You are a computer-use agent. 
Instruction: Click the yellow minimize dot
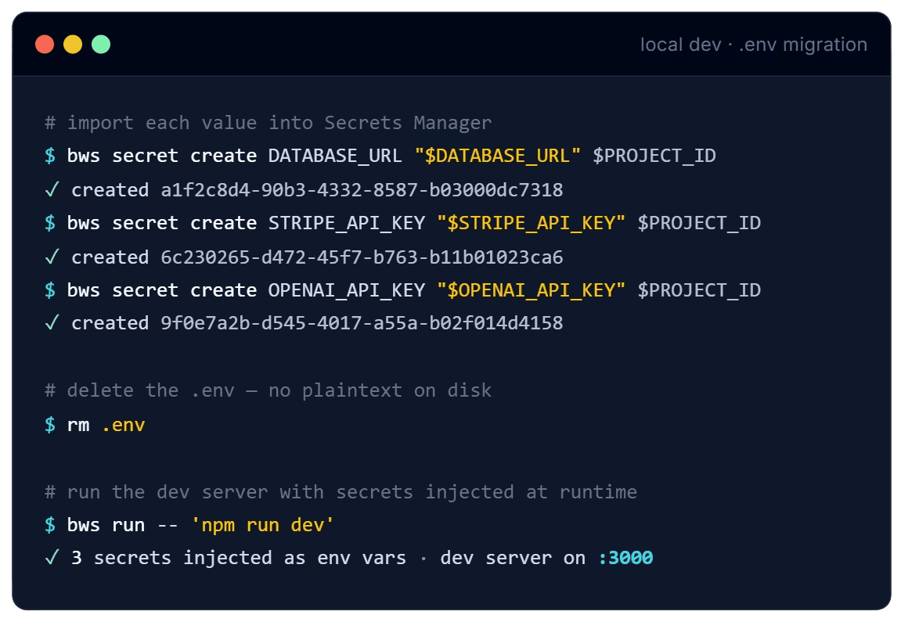pyautogui.click(x=73, y=45)
